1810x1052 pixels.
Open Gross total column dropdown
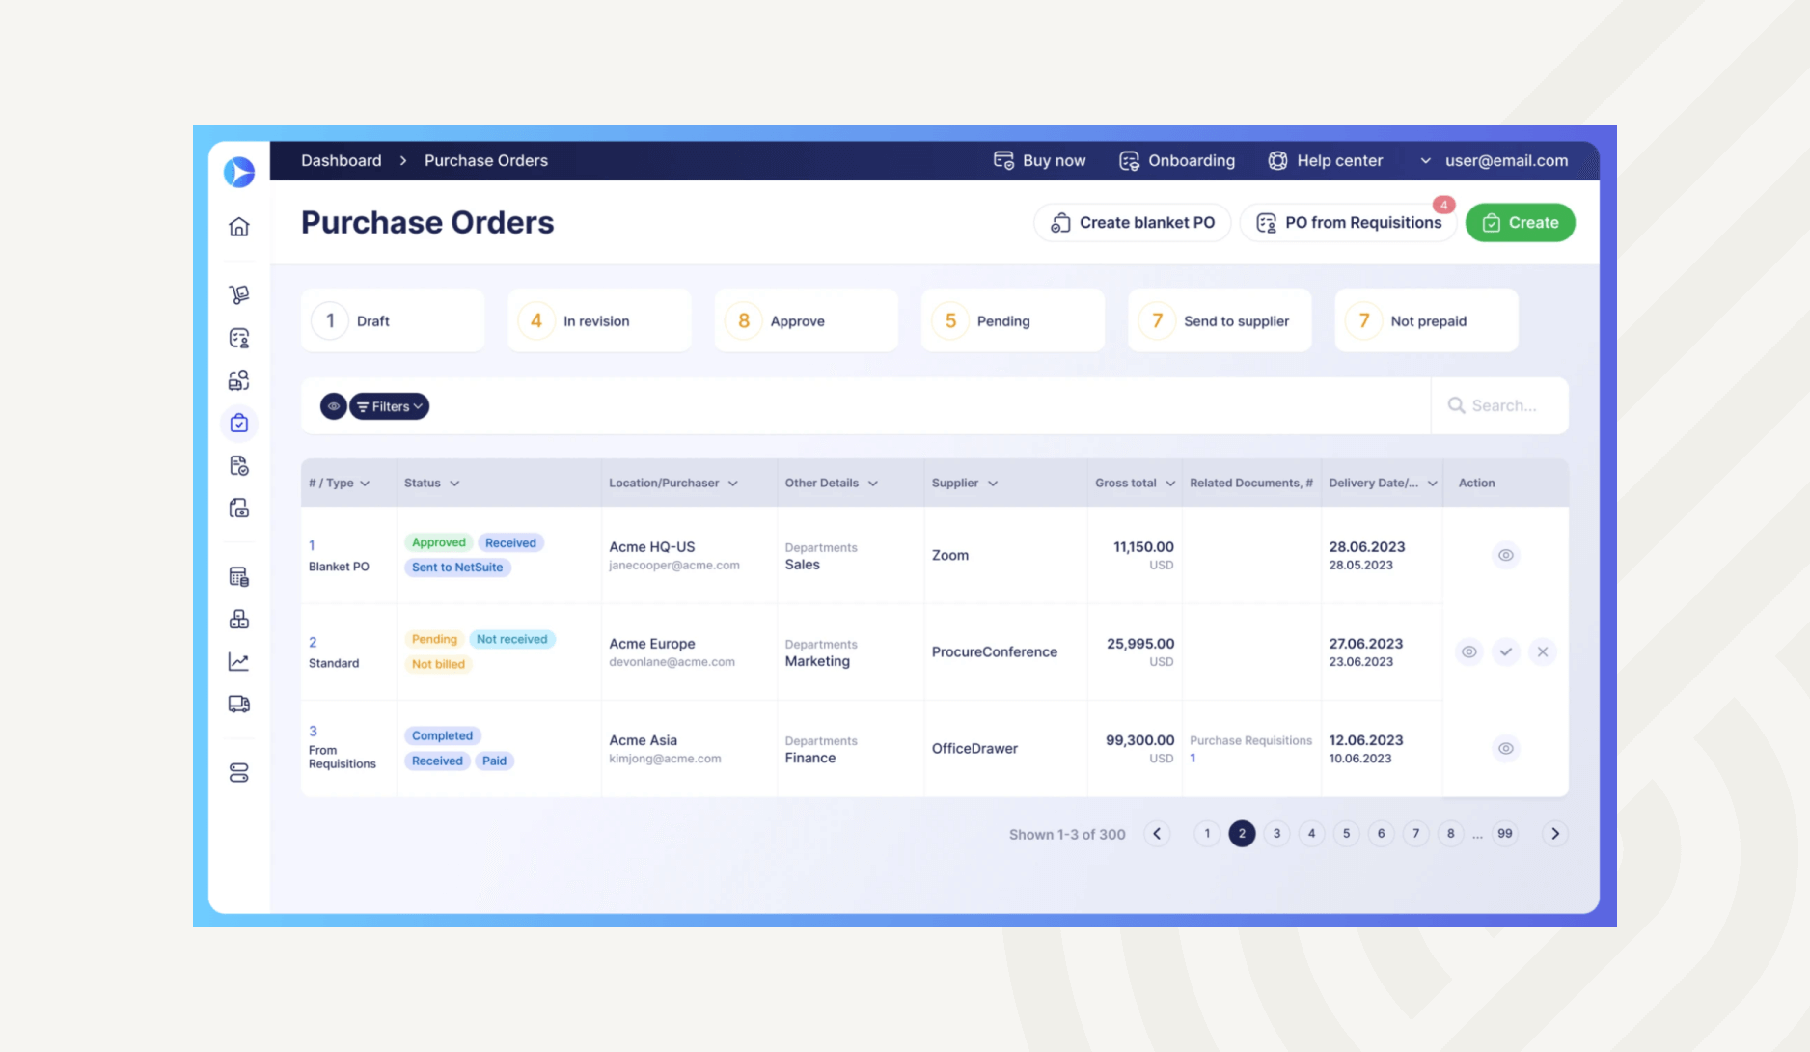[1170, 484]
